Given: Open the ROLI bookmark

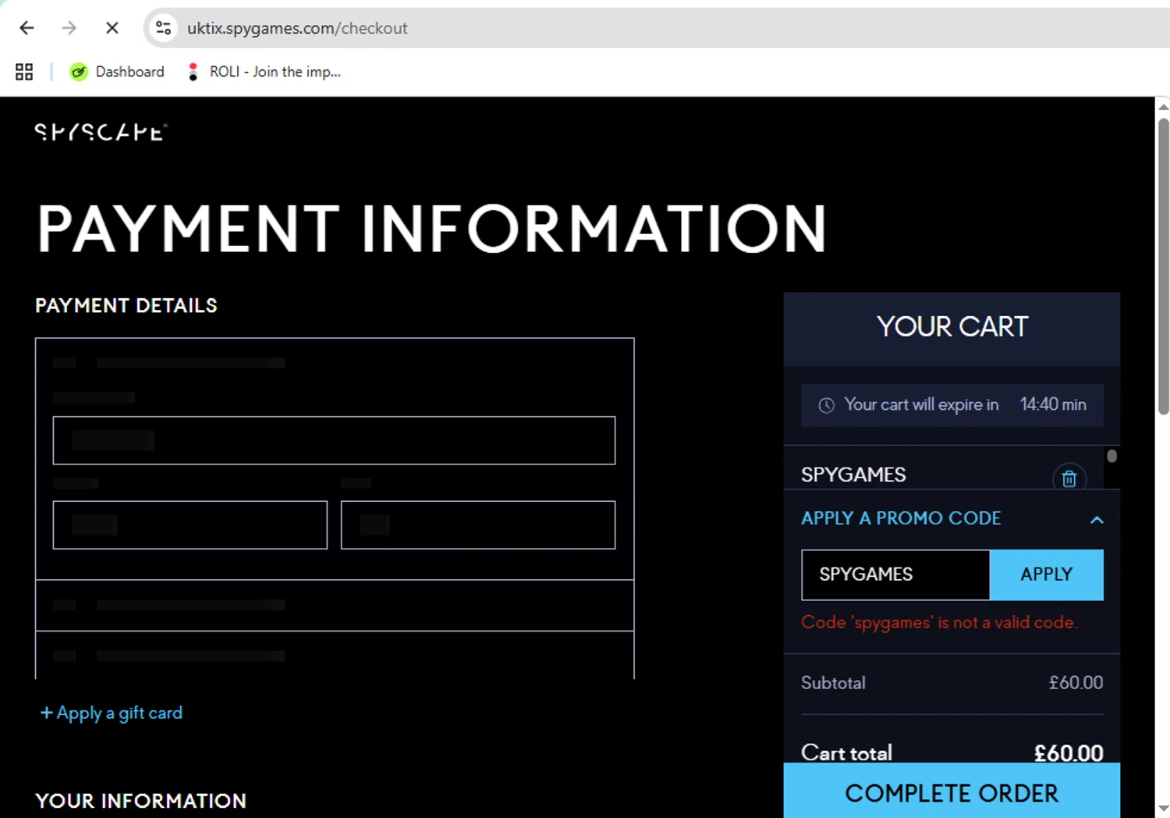Looking at the screenshot, I should pos(264,72).
